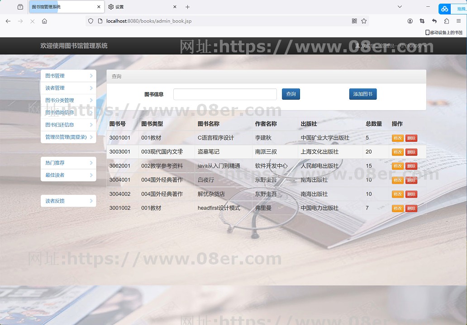The width and height of the screenshot is (467, 325).
Task: List all tabs dropdown arrow
Action: pos(400,7)
